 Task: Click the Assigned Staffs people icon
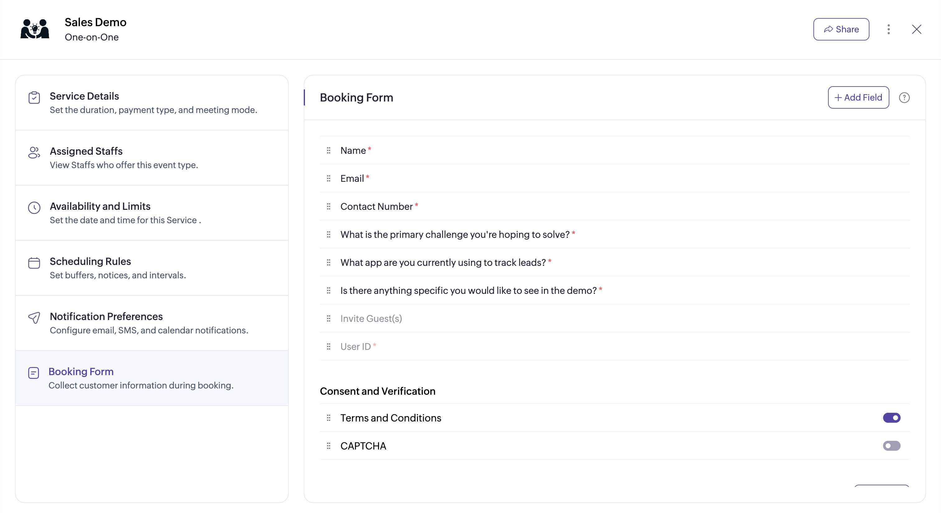point(34,153)
